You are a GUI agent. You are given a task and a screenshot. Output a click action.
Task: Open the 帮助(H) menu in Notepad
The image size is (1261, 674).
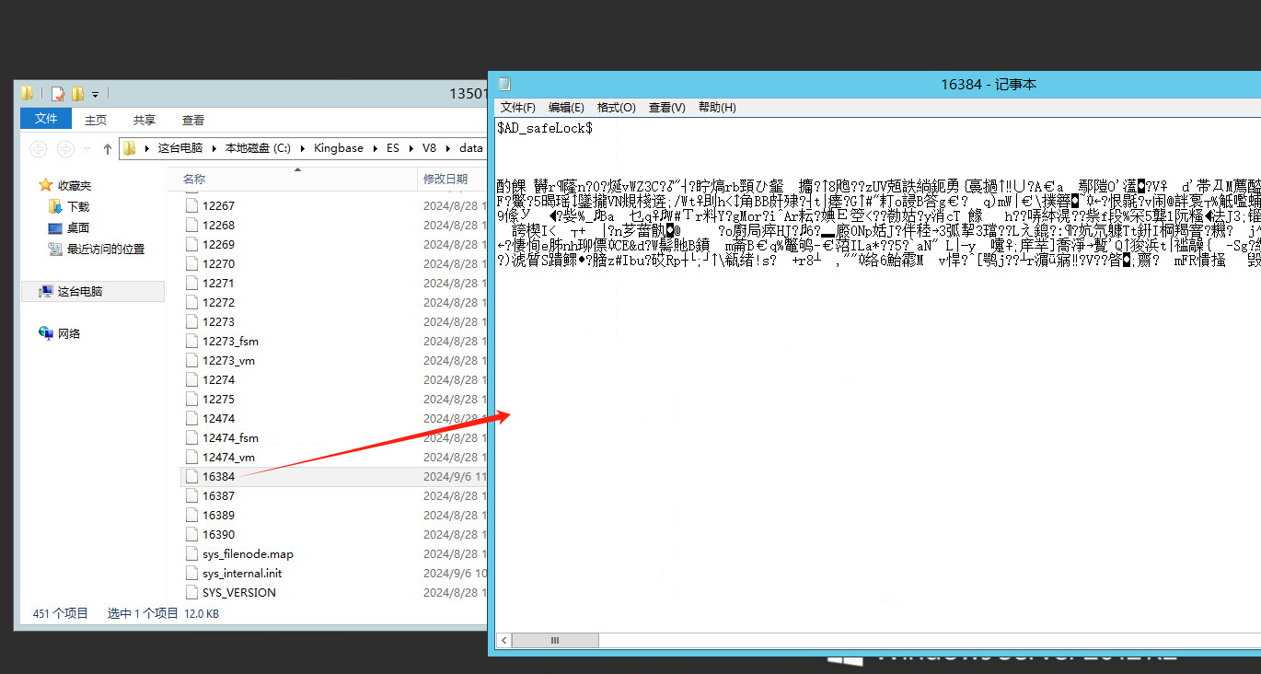coord(717,108)
